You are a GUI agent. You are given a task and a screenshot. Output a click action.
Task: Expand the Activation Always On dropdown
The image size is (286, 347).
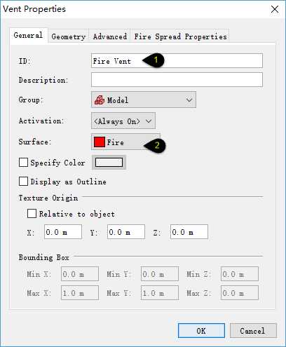pos(123,121)
